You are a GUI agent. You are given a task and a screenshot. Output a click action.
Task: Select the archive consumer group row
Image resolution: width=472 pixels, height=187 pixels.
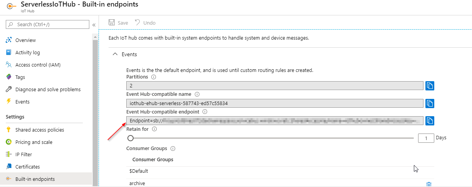(x=280, y=184)
